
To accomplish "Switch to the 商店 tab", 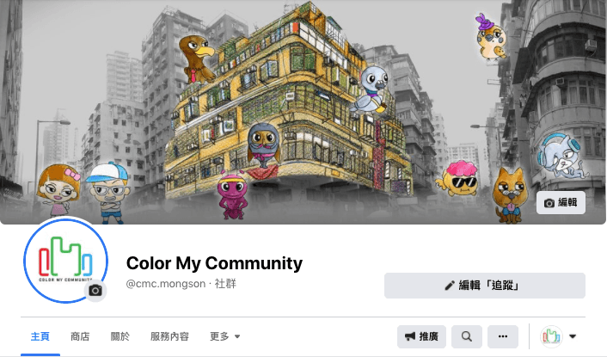I will pos(80,336).
